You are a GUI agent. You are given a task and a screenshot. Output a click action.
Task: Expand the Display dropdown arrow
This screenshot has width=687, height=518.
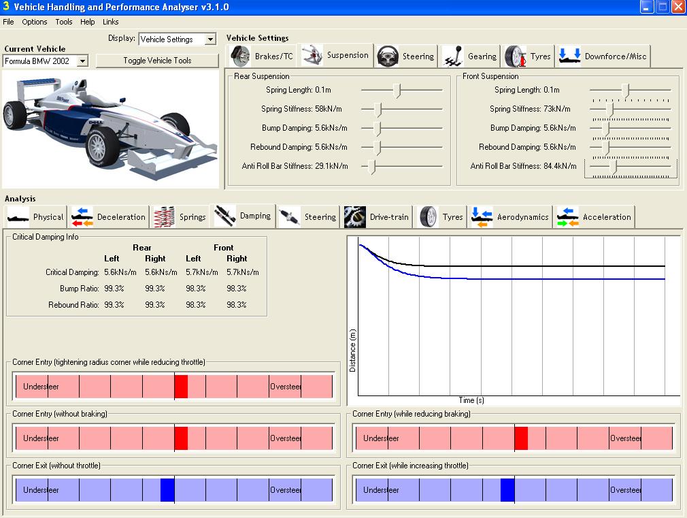pyautogui.click(x=211, y=39)
